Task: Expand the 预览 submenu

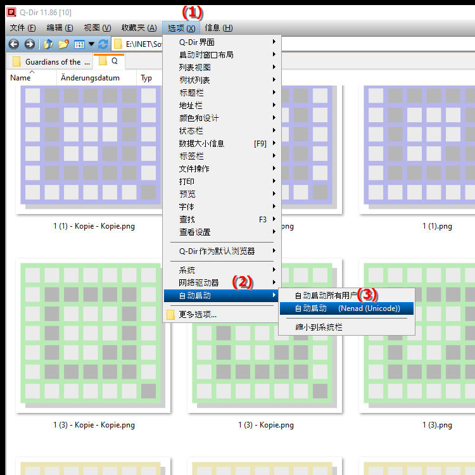Action: [x=222, y=194]
